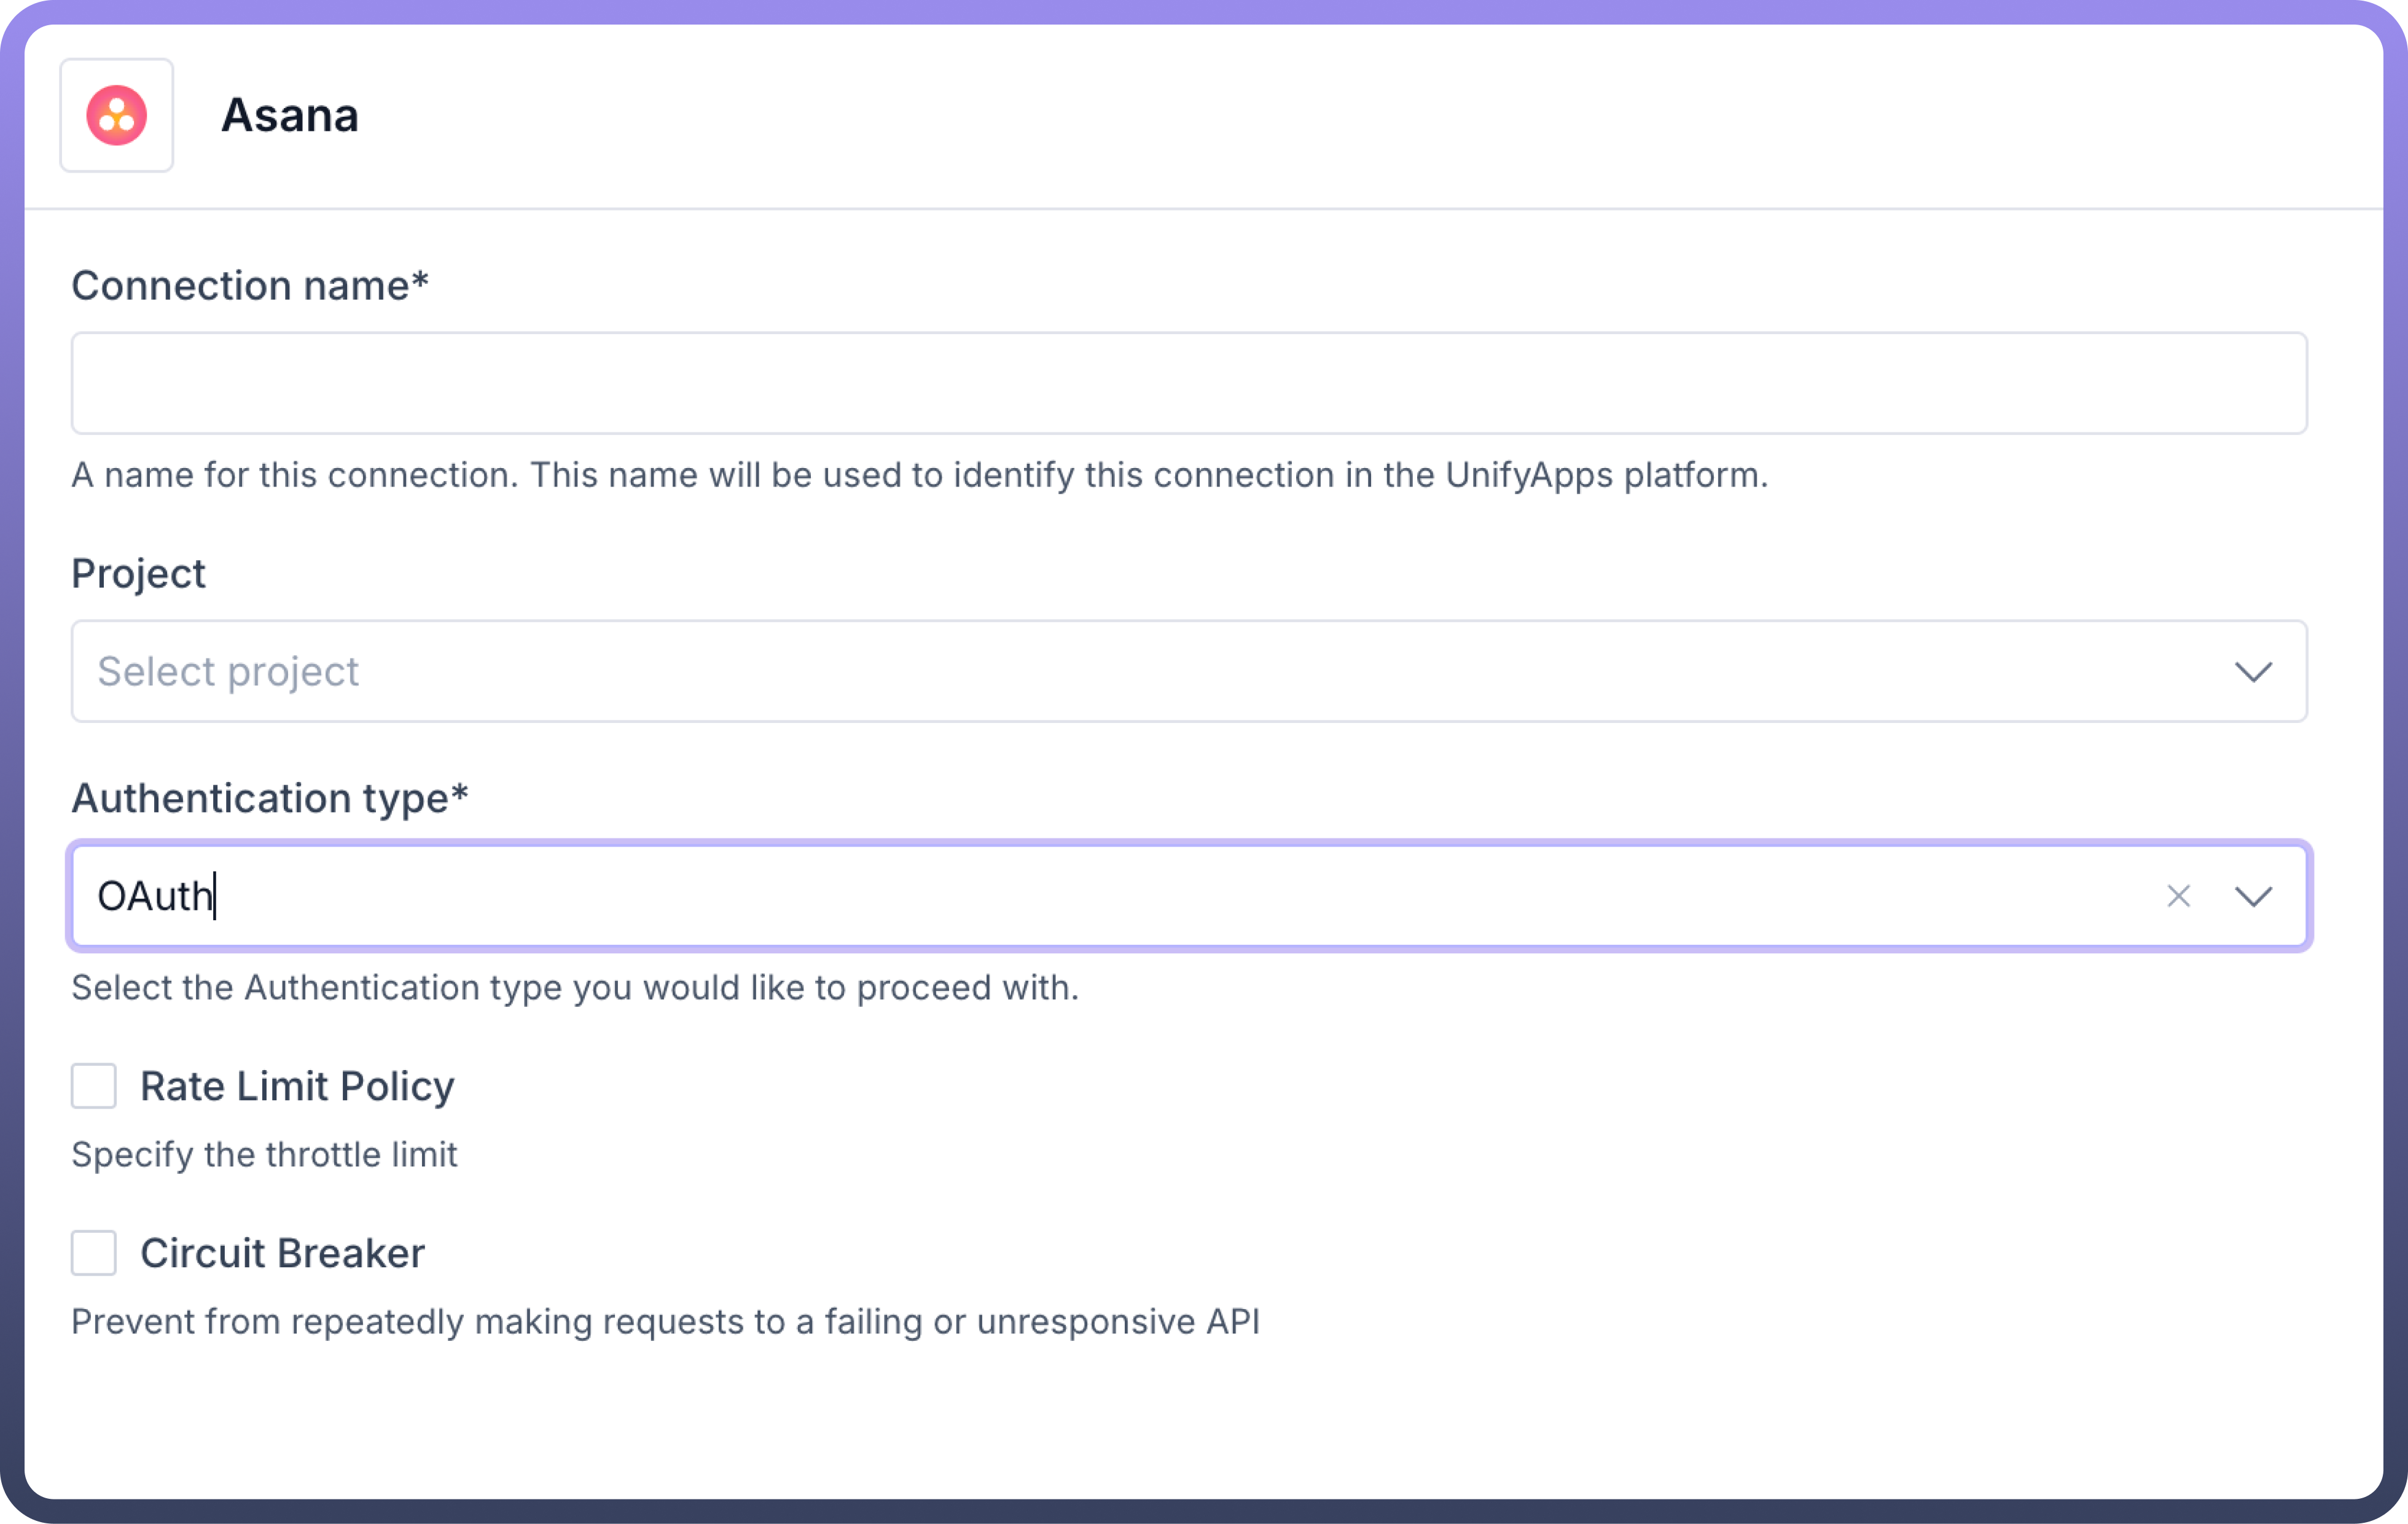
Task: Click the Authentication type field label
Action: (269, 798)
